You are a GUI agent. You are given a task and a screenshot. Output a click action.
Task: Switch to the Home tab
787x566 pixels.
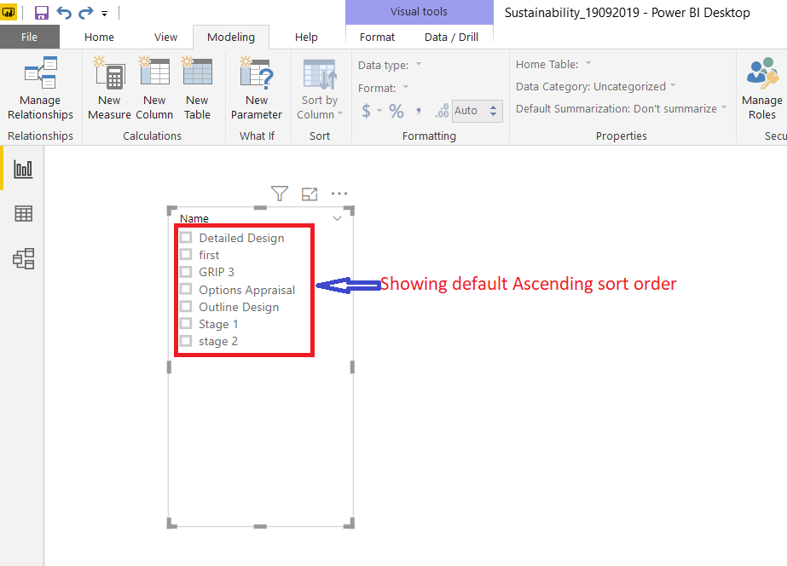[x=99, y=38]
